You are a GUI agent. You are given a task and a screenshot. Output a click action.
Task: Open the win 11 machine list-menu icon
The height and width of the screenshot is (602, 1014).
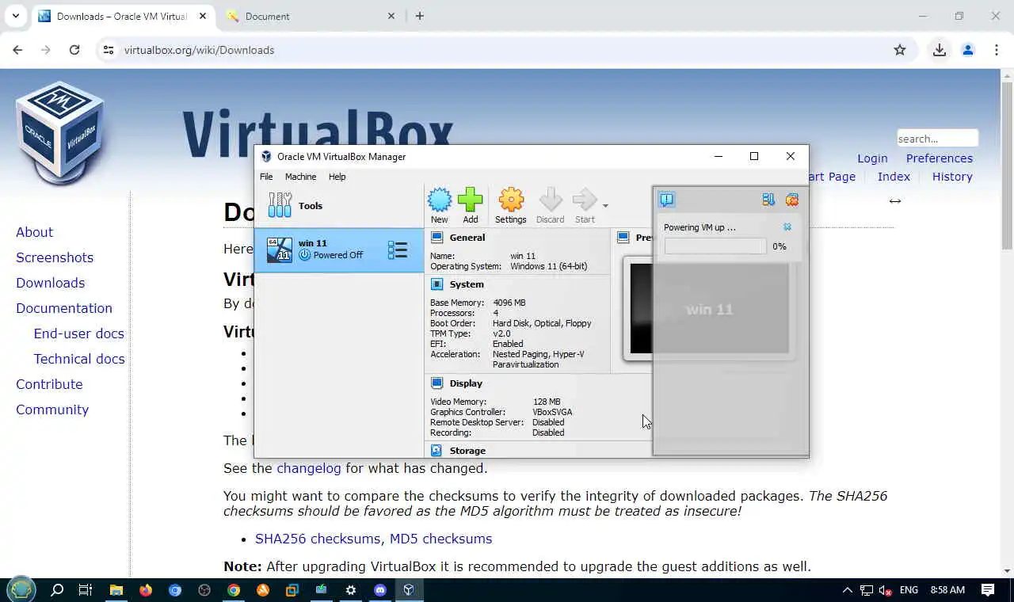click(x=398, y=250)
